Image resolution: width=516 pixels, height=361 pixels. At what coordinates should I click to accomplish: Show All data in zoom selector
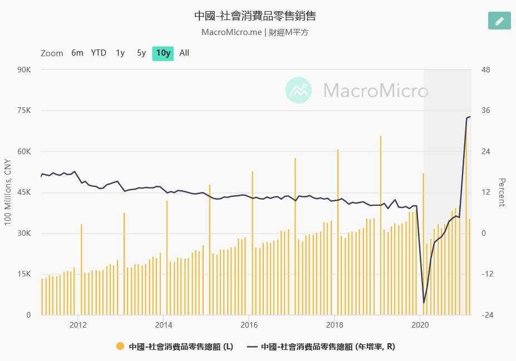click(x=184, y=53)
